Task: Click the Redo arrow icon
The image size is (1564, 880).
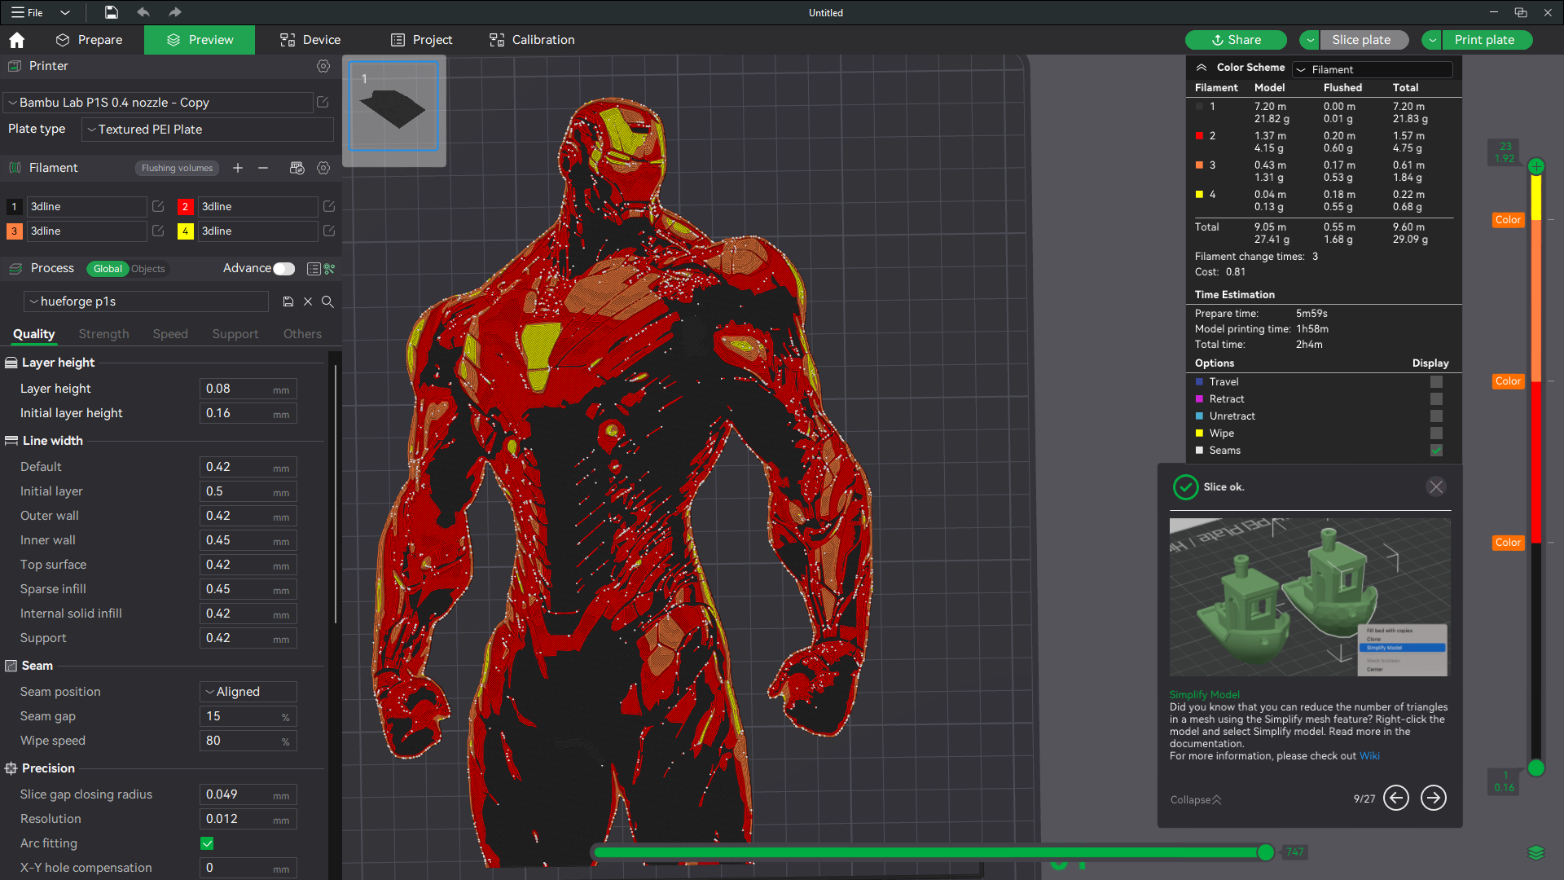Action: click(175, 12)
